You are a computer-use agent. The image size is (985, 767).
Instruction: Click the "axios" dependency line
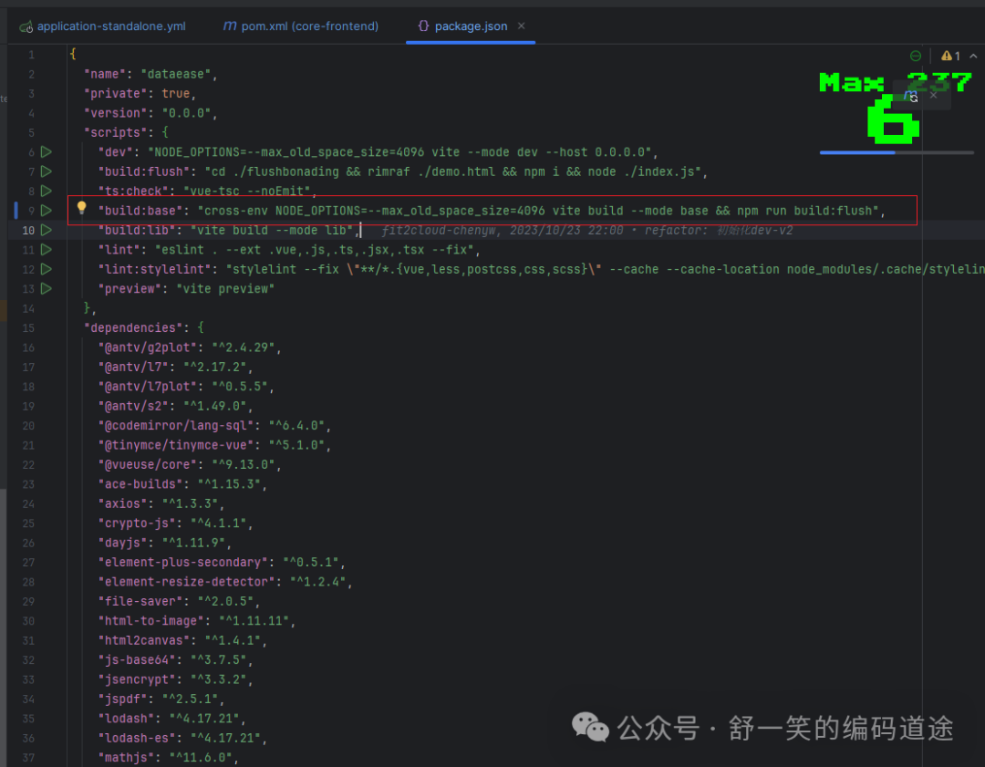pyautogui.click(x=161, y=503)
